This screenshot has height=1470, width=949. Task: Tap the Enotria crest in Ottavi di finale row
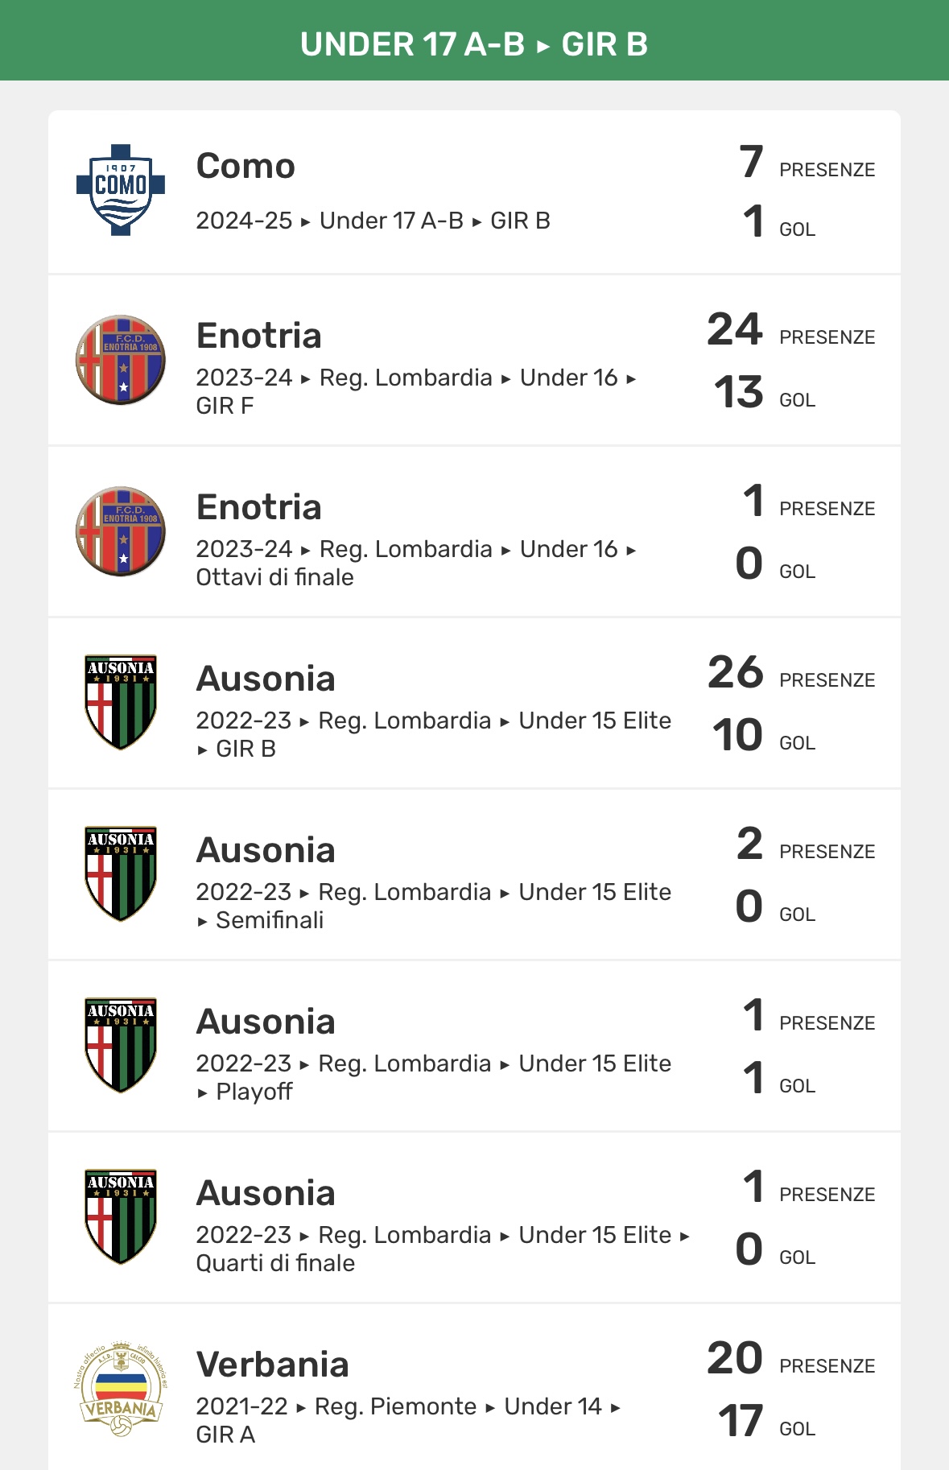pos(121,531)
